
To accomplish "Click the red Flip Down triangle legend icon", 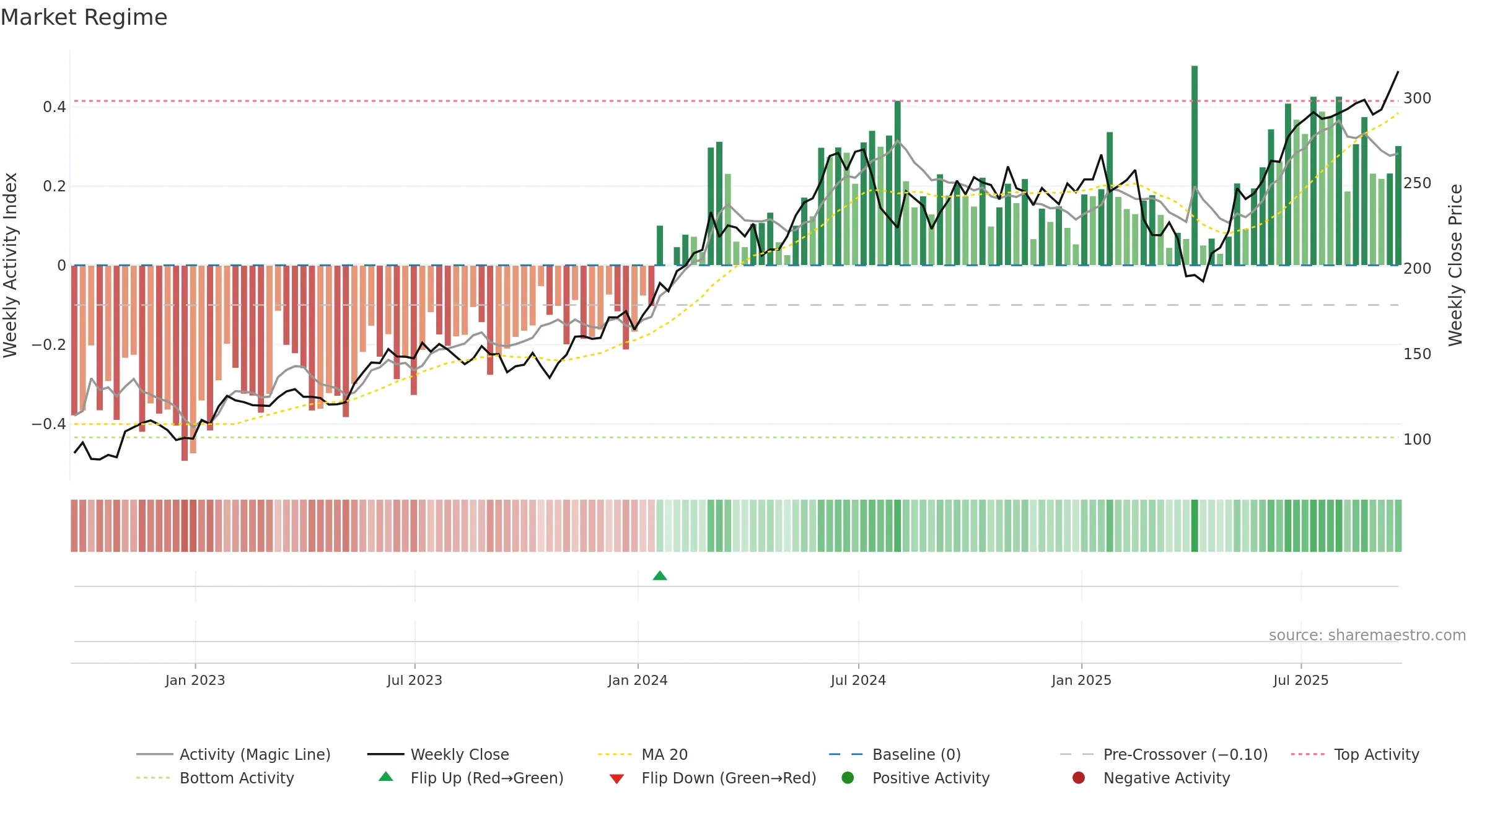I will click(x=616, y=778).
